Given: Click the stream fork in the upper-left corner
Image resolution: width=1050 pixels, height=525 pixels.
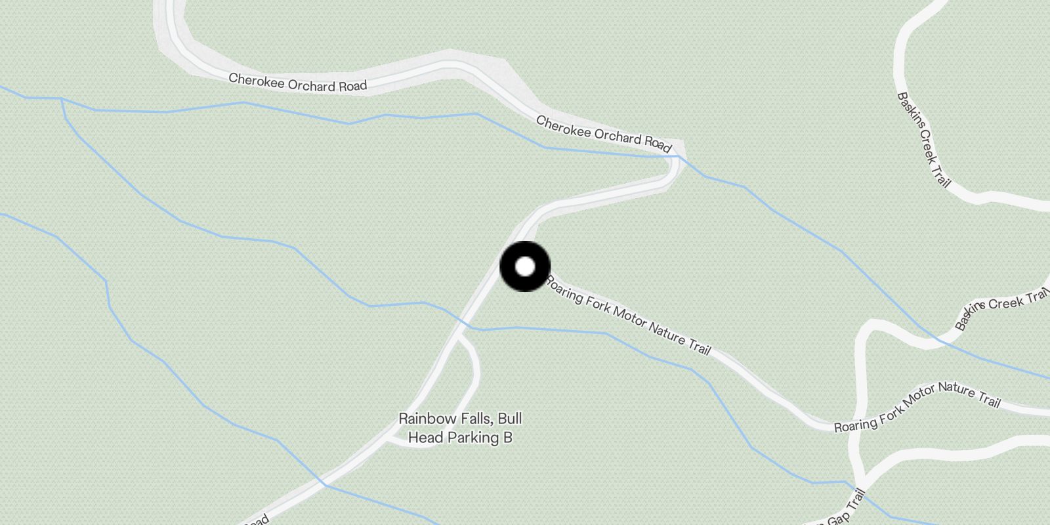Looking at the screenshot, I should coord(62,99).
